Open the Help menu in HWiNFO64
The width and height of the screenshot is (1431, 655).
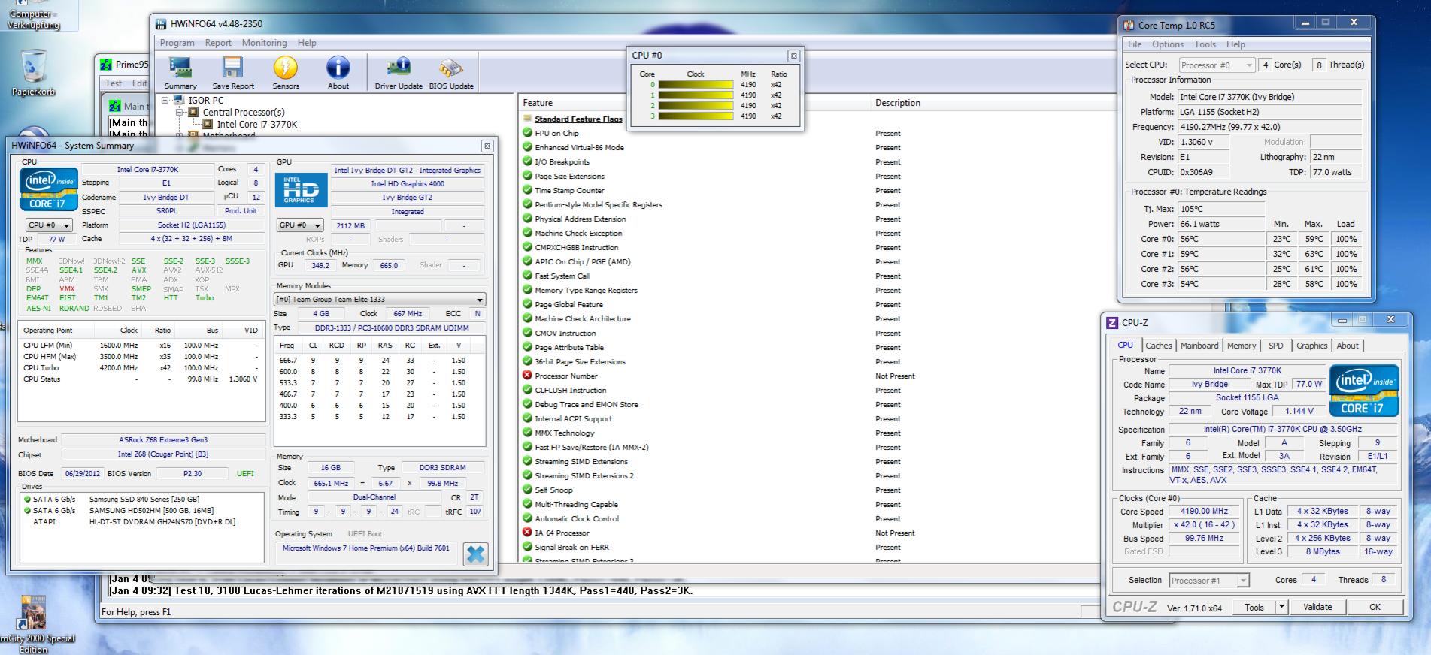(307, 43)
